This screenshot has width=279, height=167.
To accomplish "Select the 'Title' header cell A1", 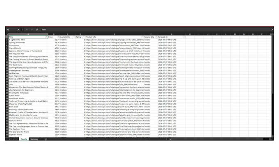I will [28, 37].
